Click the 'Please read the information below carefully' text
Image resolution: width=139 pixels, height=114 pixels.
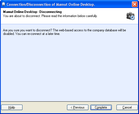pos(69,16)
